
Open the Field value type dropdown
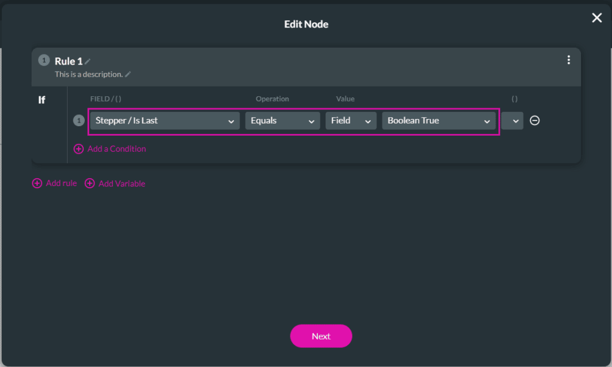[351, 121]
